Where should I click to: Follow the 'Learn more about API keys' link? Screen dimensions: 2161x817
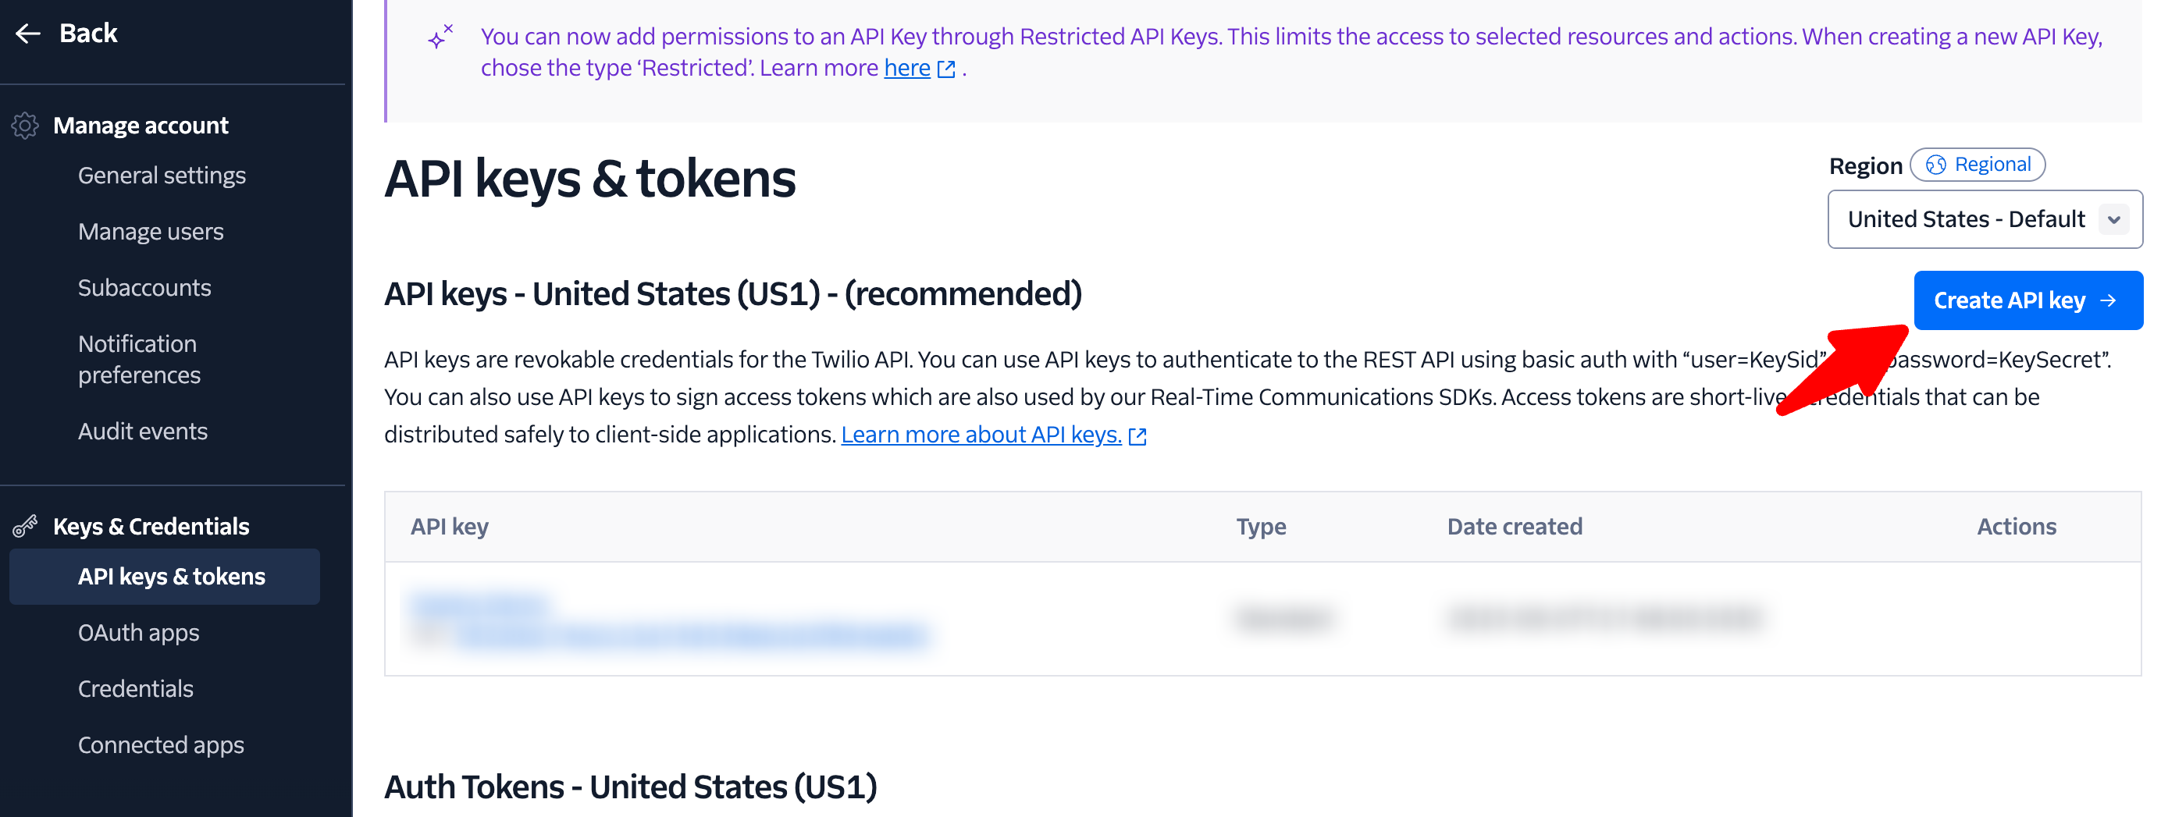point(981,435)
